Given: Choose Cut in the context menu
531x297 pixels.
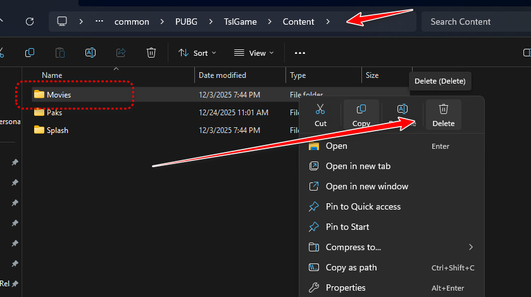Looking at the screenshot, I should [320, 115].
